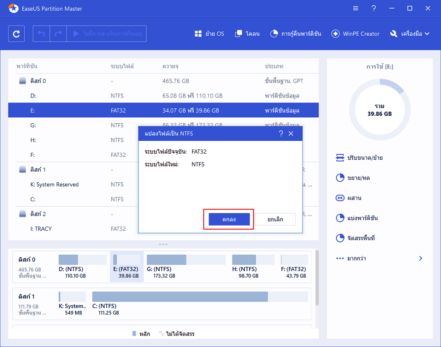Choose the ผสาน merge option
The image size is (441, 347).
[x=349, y=198]
